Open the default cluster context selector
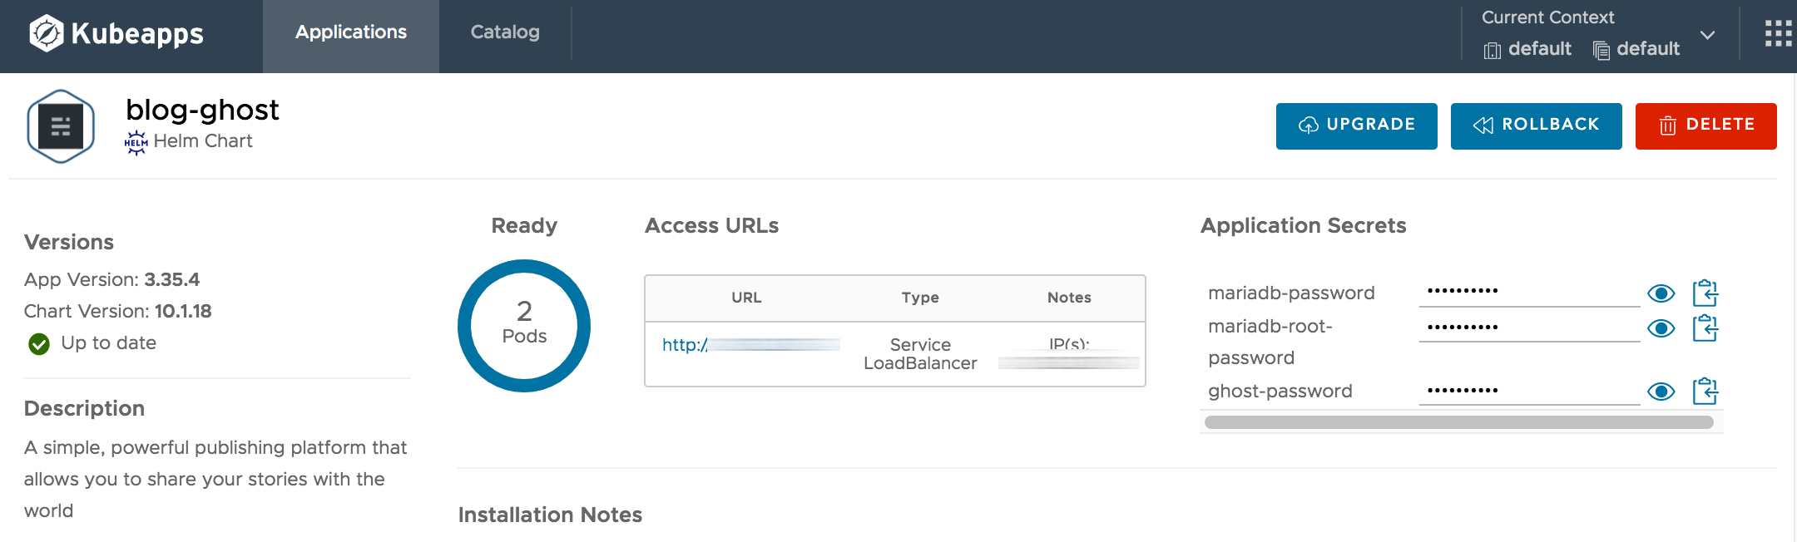The height and width of the screenshot is (542, 1797). tap(1527, 49)
